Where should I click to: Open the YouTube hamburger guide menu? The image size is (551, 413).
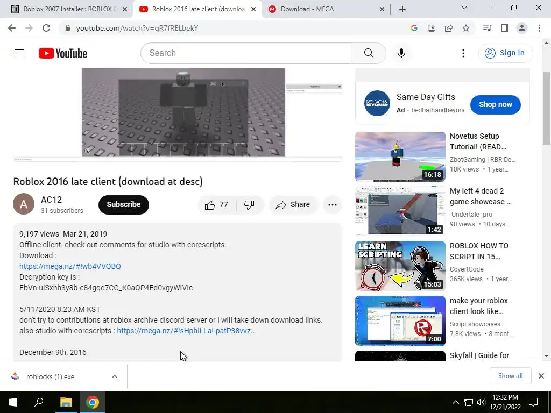point(19,53)
